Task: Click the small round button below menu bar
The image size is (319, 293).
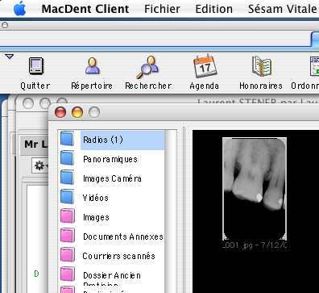Action: tap(5, 25)
